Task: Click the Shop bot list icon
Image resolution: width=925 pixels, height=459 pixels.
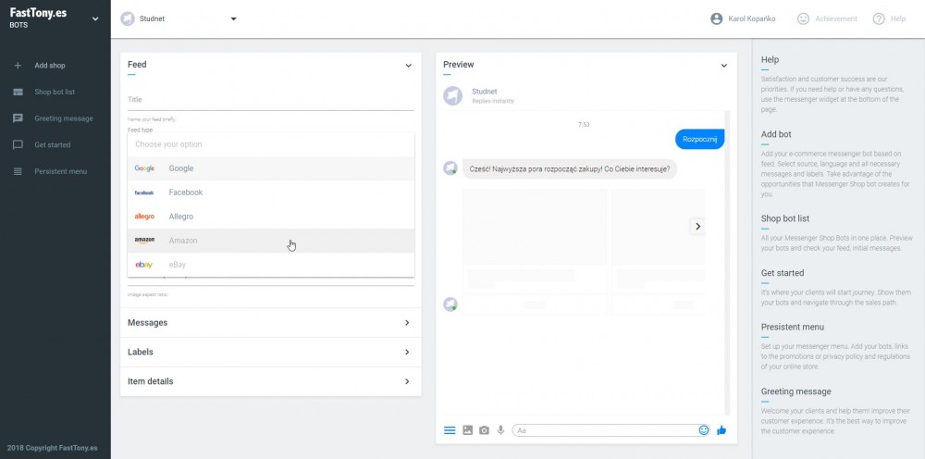Action: point(18,92)
